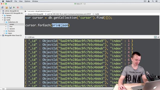Switch results to text view mode icon
This screenshot has width=160, height=90.
155,37
